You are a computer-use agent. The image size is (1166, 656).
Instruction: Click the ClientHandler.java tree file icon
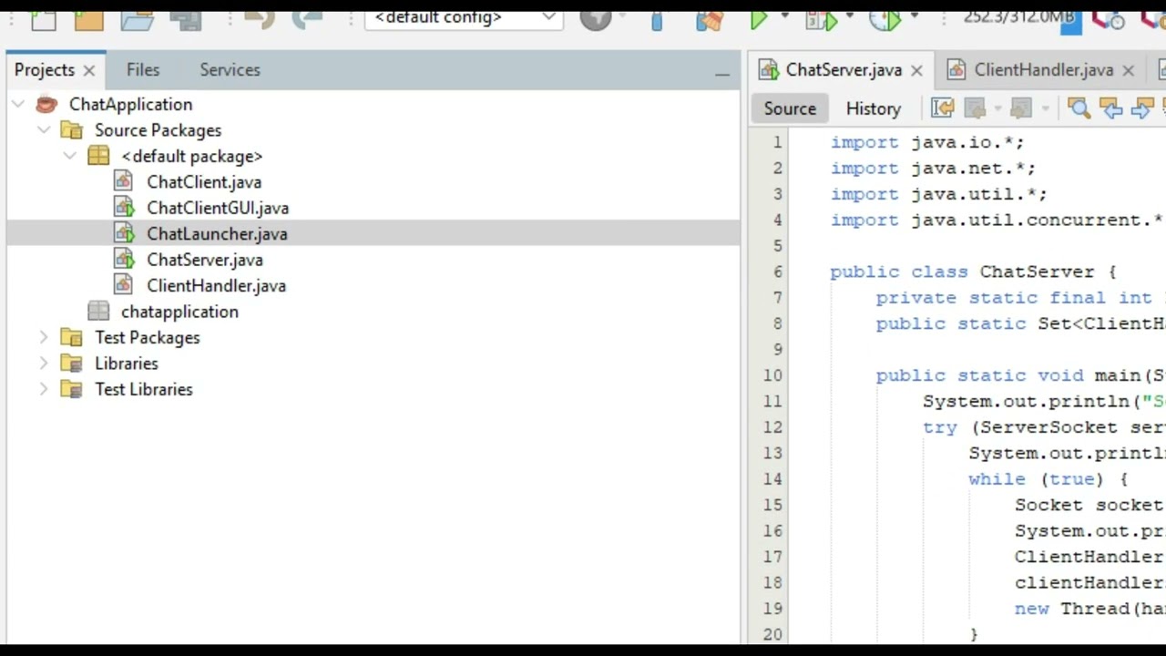point(123,286)
